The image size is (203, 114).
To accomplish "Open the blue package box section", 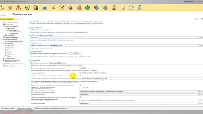I will [x=70, y=8].
